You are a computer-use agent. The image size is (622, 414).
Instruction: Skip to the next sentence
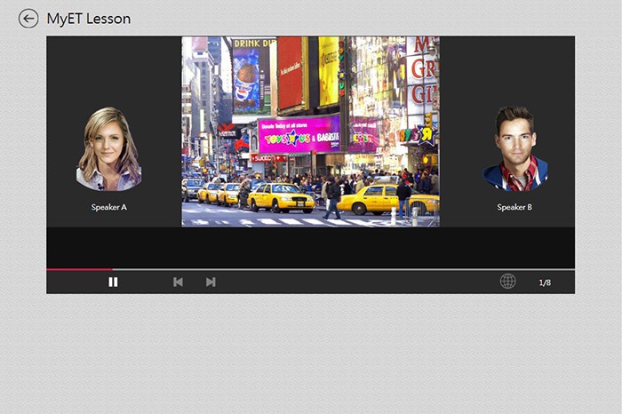coord(211,282)
